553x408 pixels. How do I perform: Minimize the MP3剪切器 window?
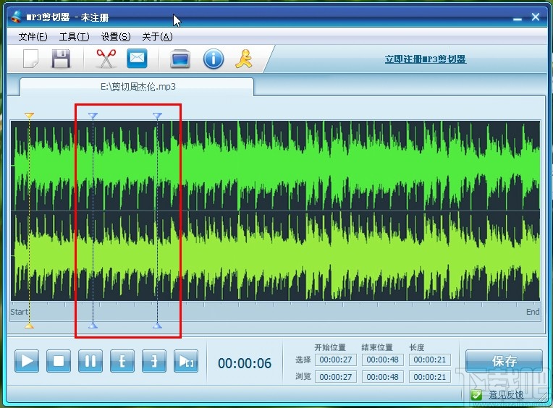(x=518, y=18)
